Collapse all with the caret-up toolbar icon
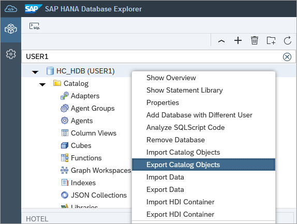This screenshot has height=224, width=297. [x=221, y=41]
